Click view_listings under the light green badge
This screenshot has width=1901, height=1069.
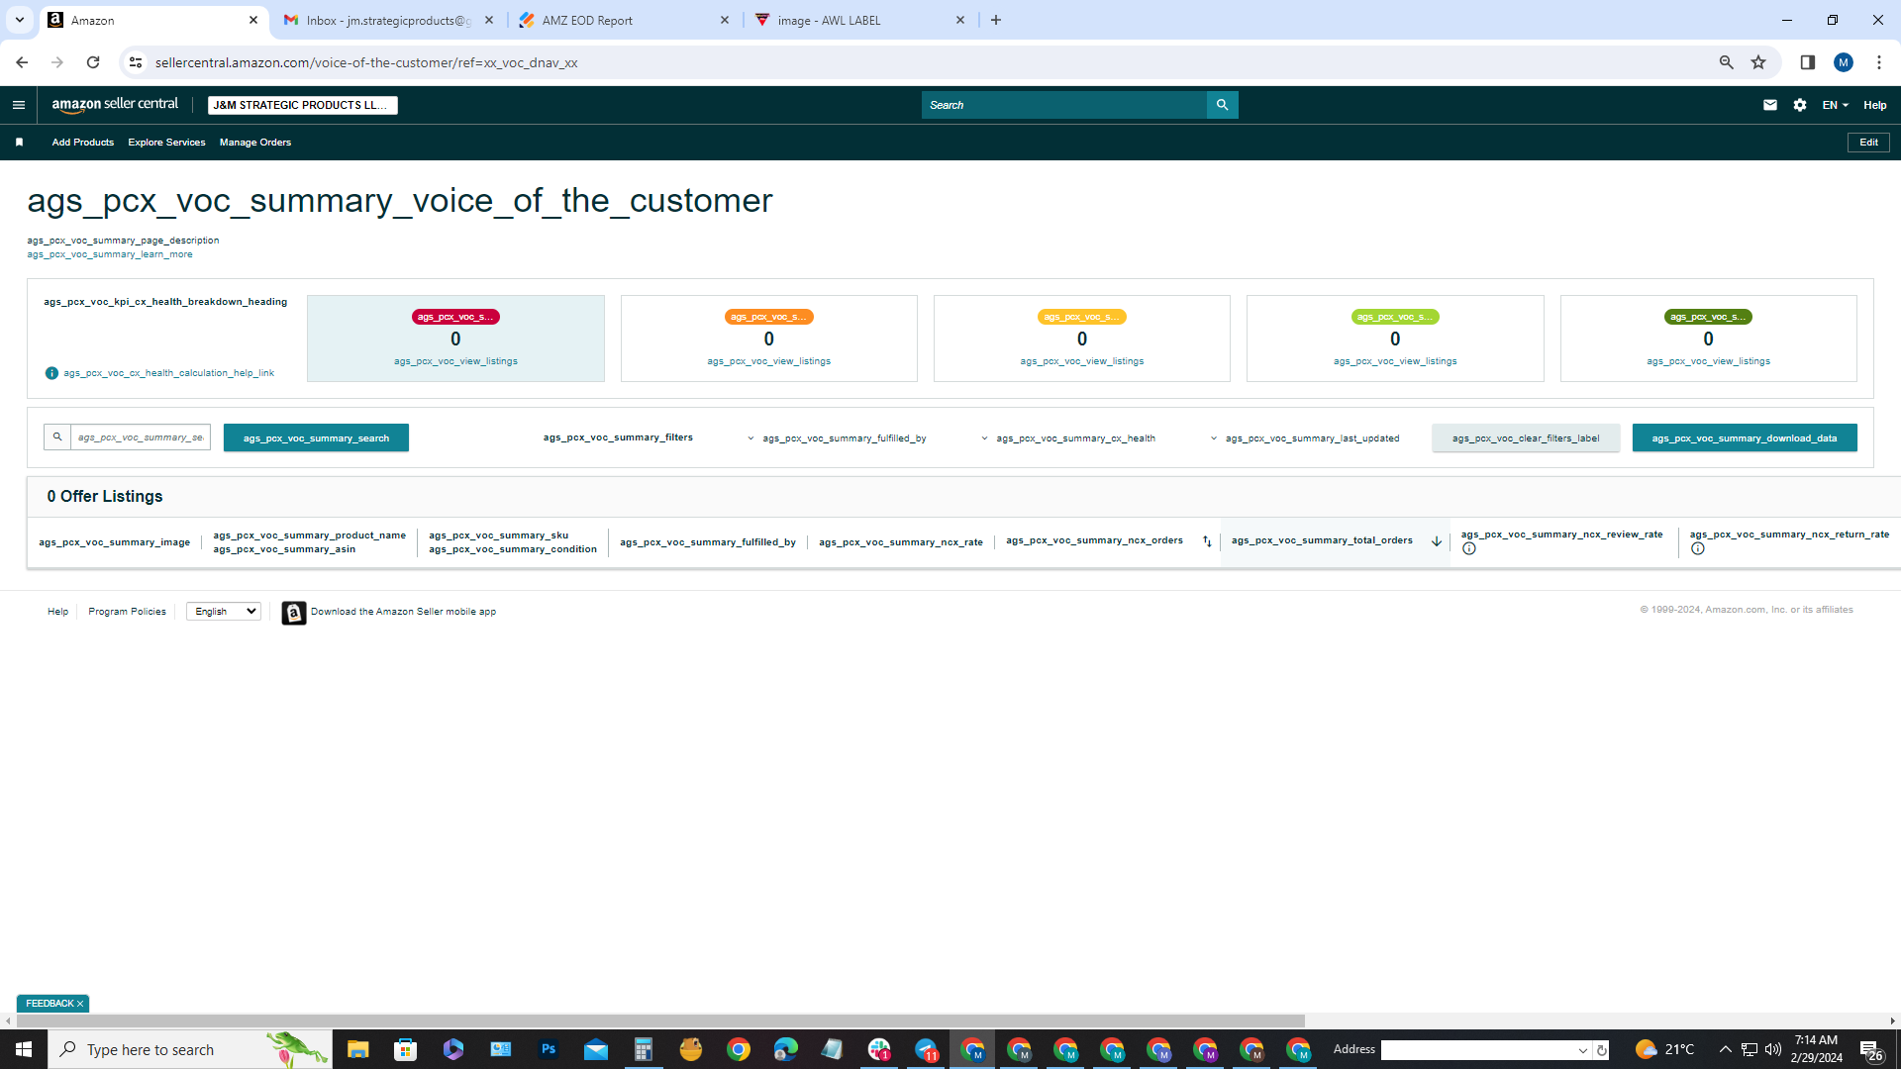pos(1395,361)
